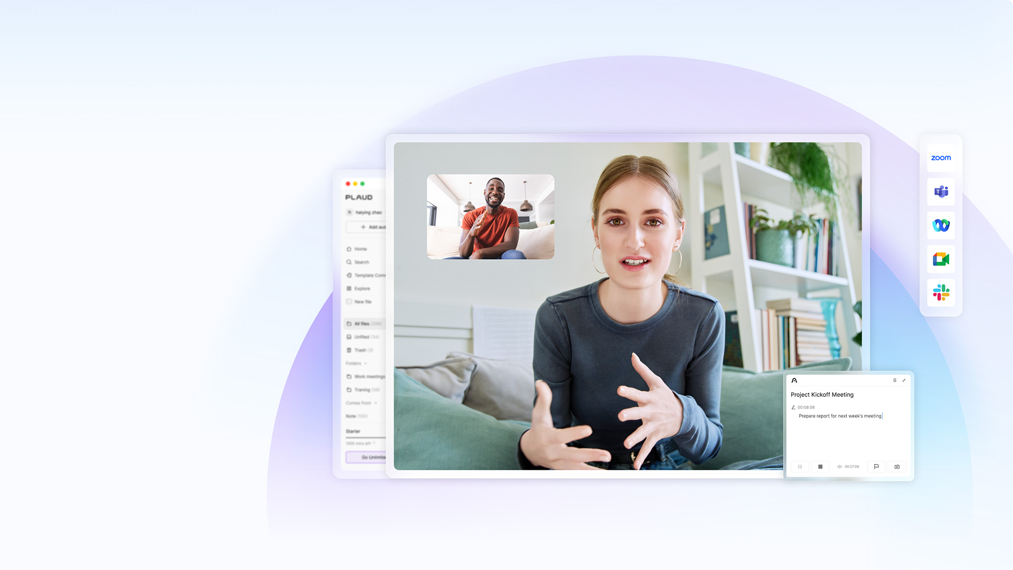The height and width of the screenshot is (570, 1013).
Task: Take screenshot with camera icon
Action: click(x=897, y=467)
